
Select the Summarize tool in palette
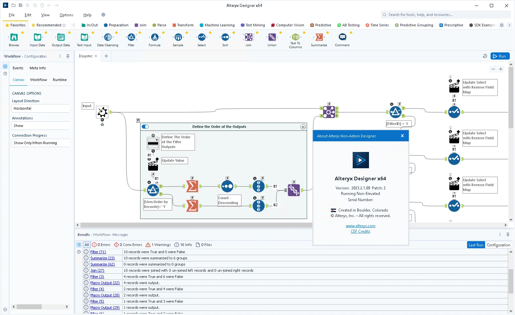click(319, 37)
